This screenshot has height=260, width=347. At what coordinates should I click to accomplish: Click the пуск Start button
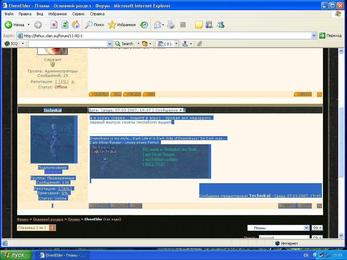pos(16,255)
